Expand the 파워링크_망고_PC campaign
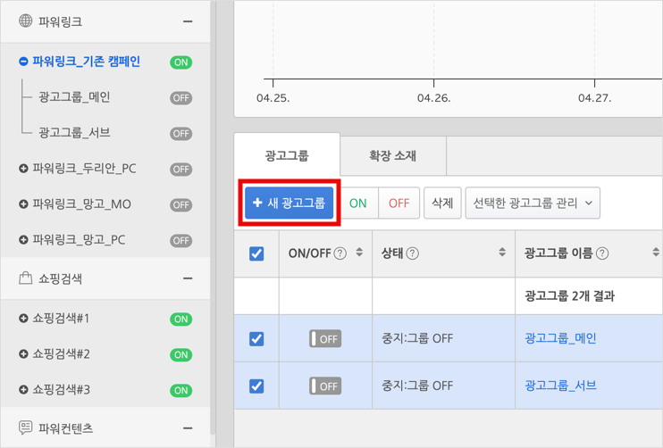Screen dimensions: 663x448 [23, 240]
